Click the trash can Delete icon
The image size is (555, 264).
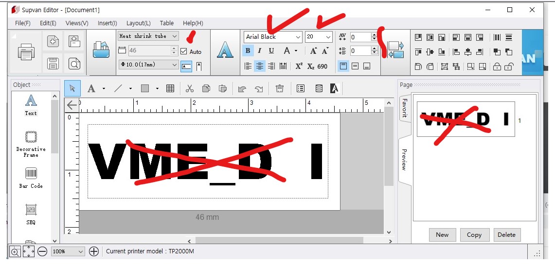279,88
